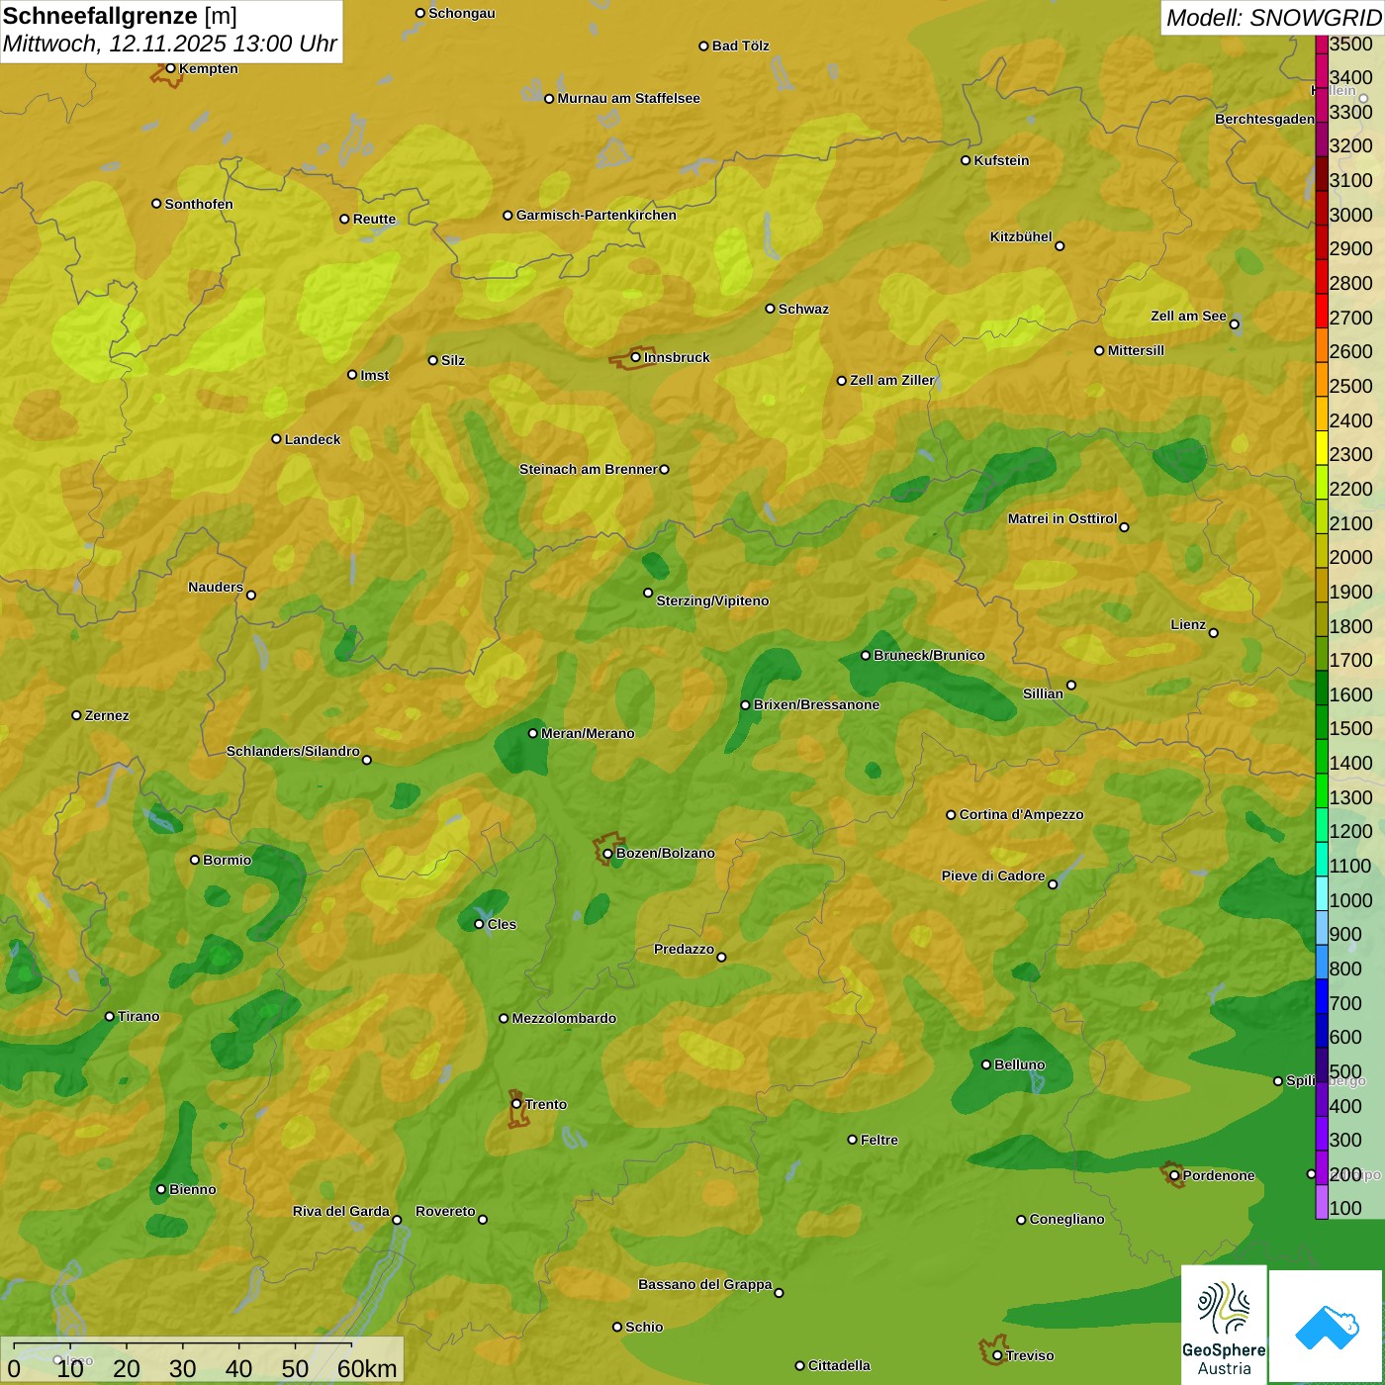
Task: Click the Schongau town label
Action: point(462,13)
